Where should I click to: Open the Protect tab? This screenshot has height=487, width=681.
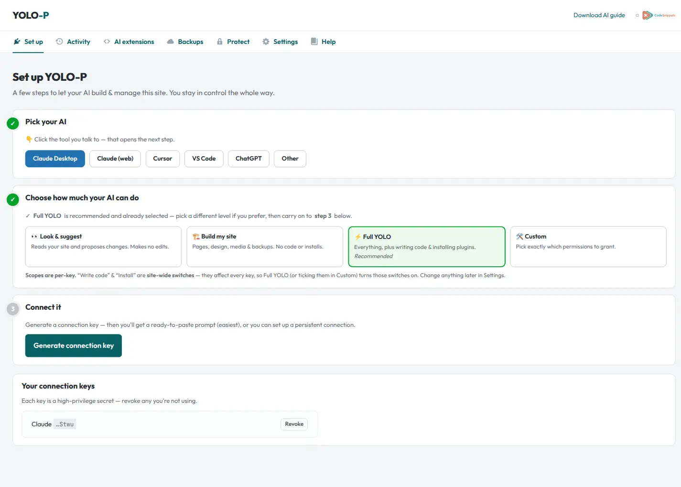click(233, 42)
